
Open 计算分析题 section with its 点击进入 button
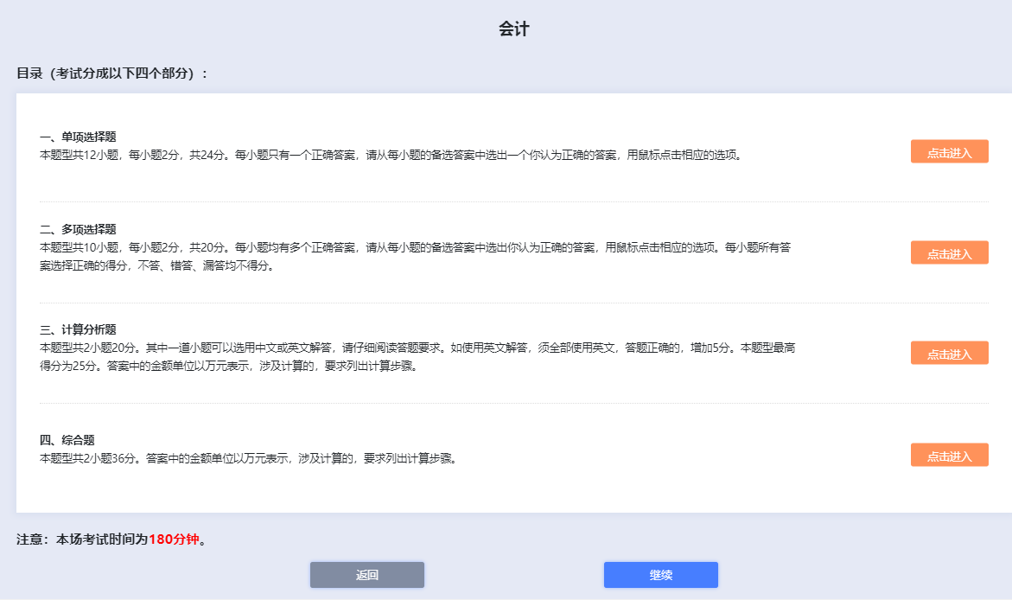coord(949,354)
